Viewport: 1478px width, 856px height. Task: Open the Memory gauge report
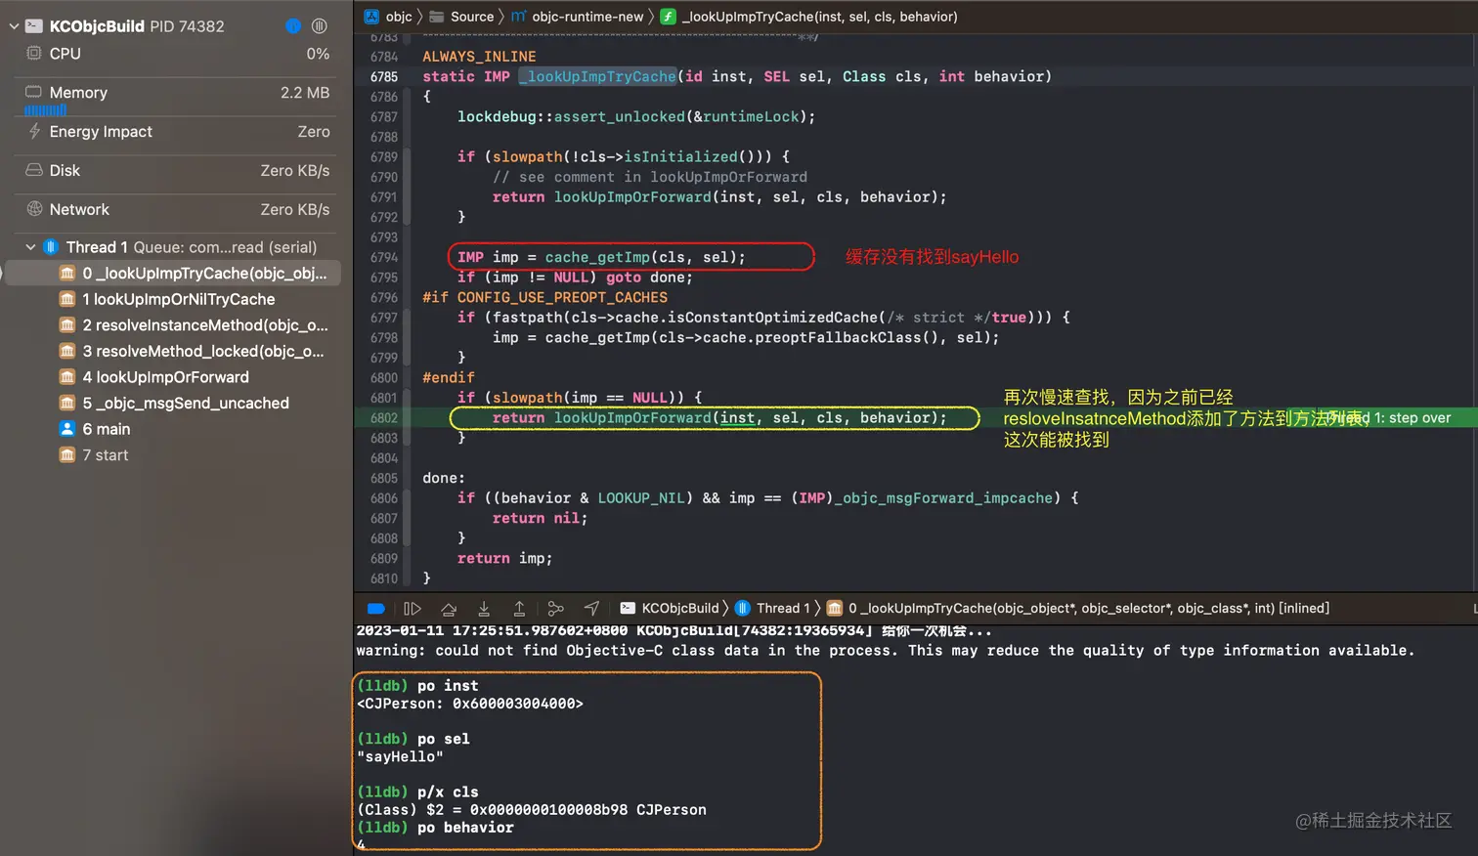tap(176, 93)
